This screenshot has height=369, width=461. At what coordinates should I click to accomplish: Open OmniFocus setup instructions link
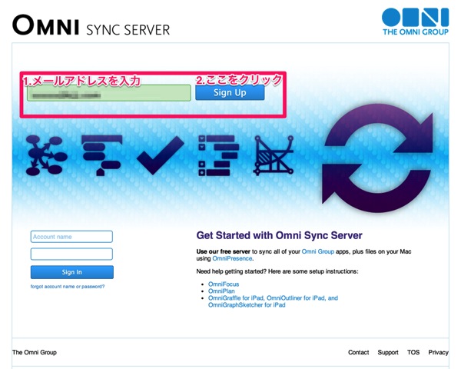pos(224,284)
